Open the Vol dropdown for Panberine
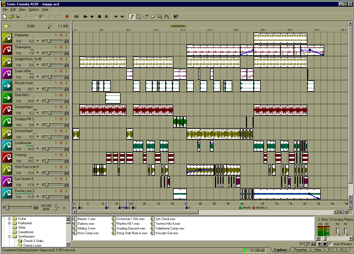Image resolution: width=354 pixels, height=254 pixels. coord(38,41)
